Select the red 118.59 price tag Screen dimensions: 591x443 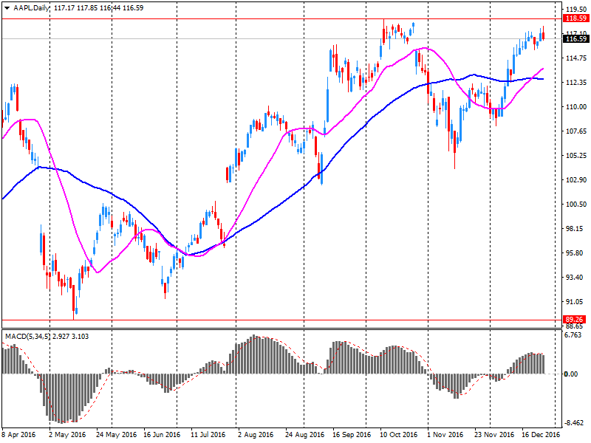(575, 18)
